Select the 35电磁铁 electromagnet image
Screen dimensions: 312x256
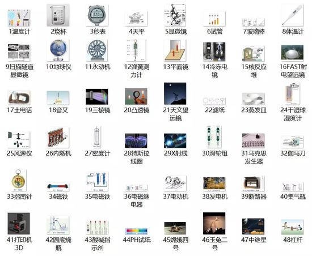[97, 182]
